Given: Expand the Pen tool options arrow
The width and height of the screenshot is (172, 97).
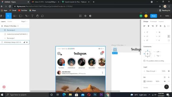Looking at the screenshot, I should [29, 16].
